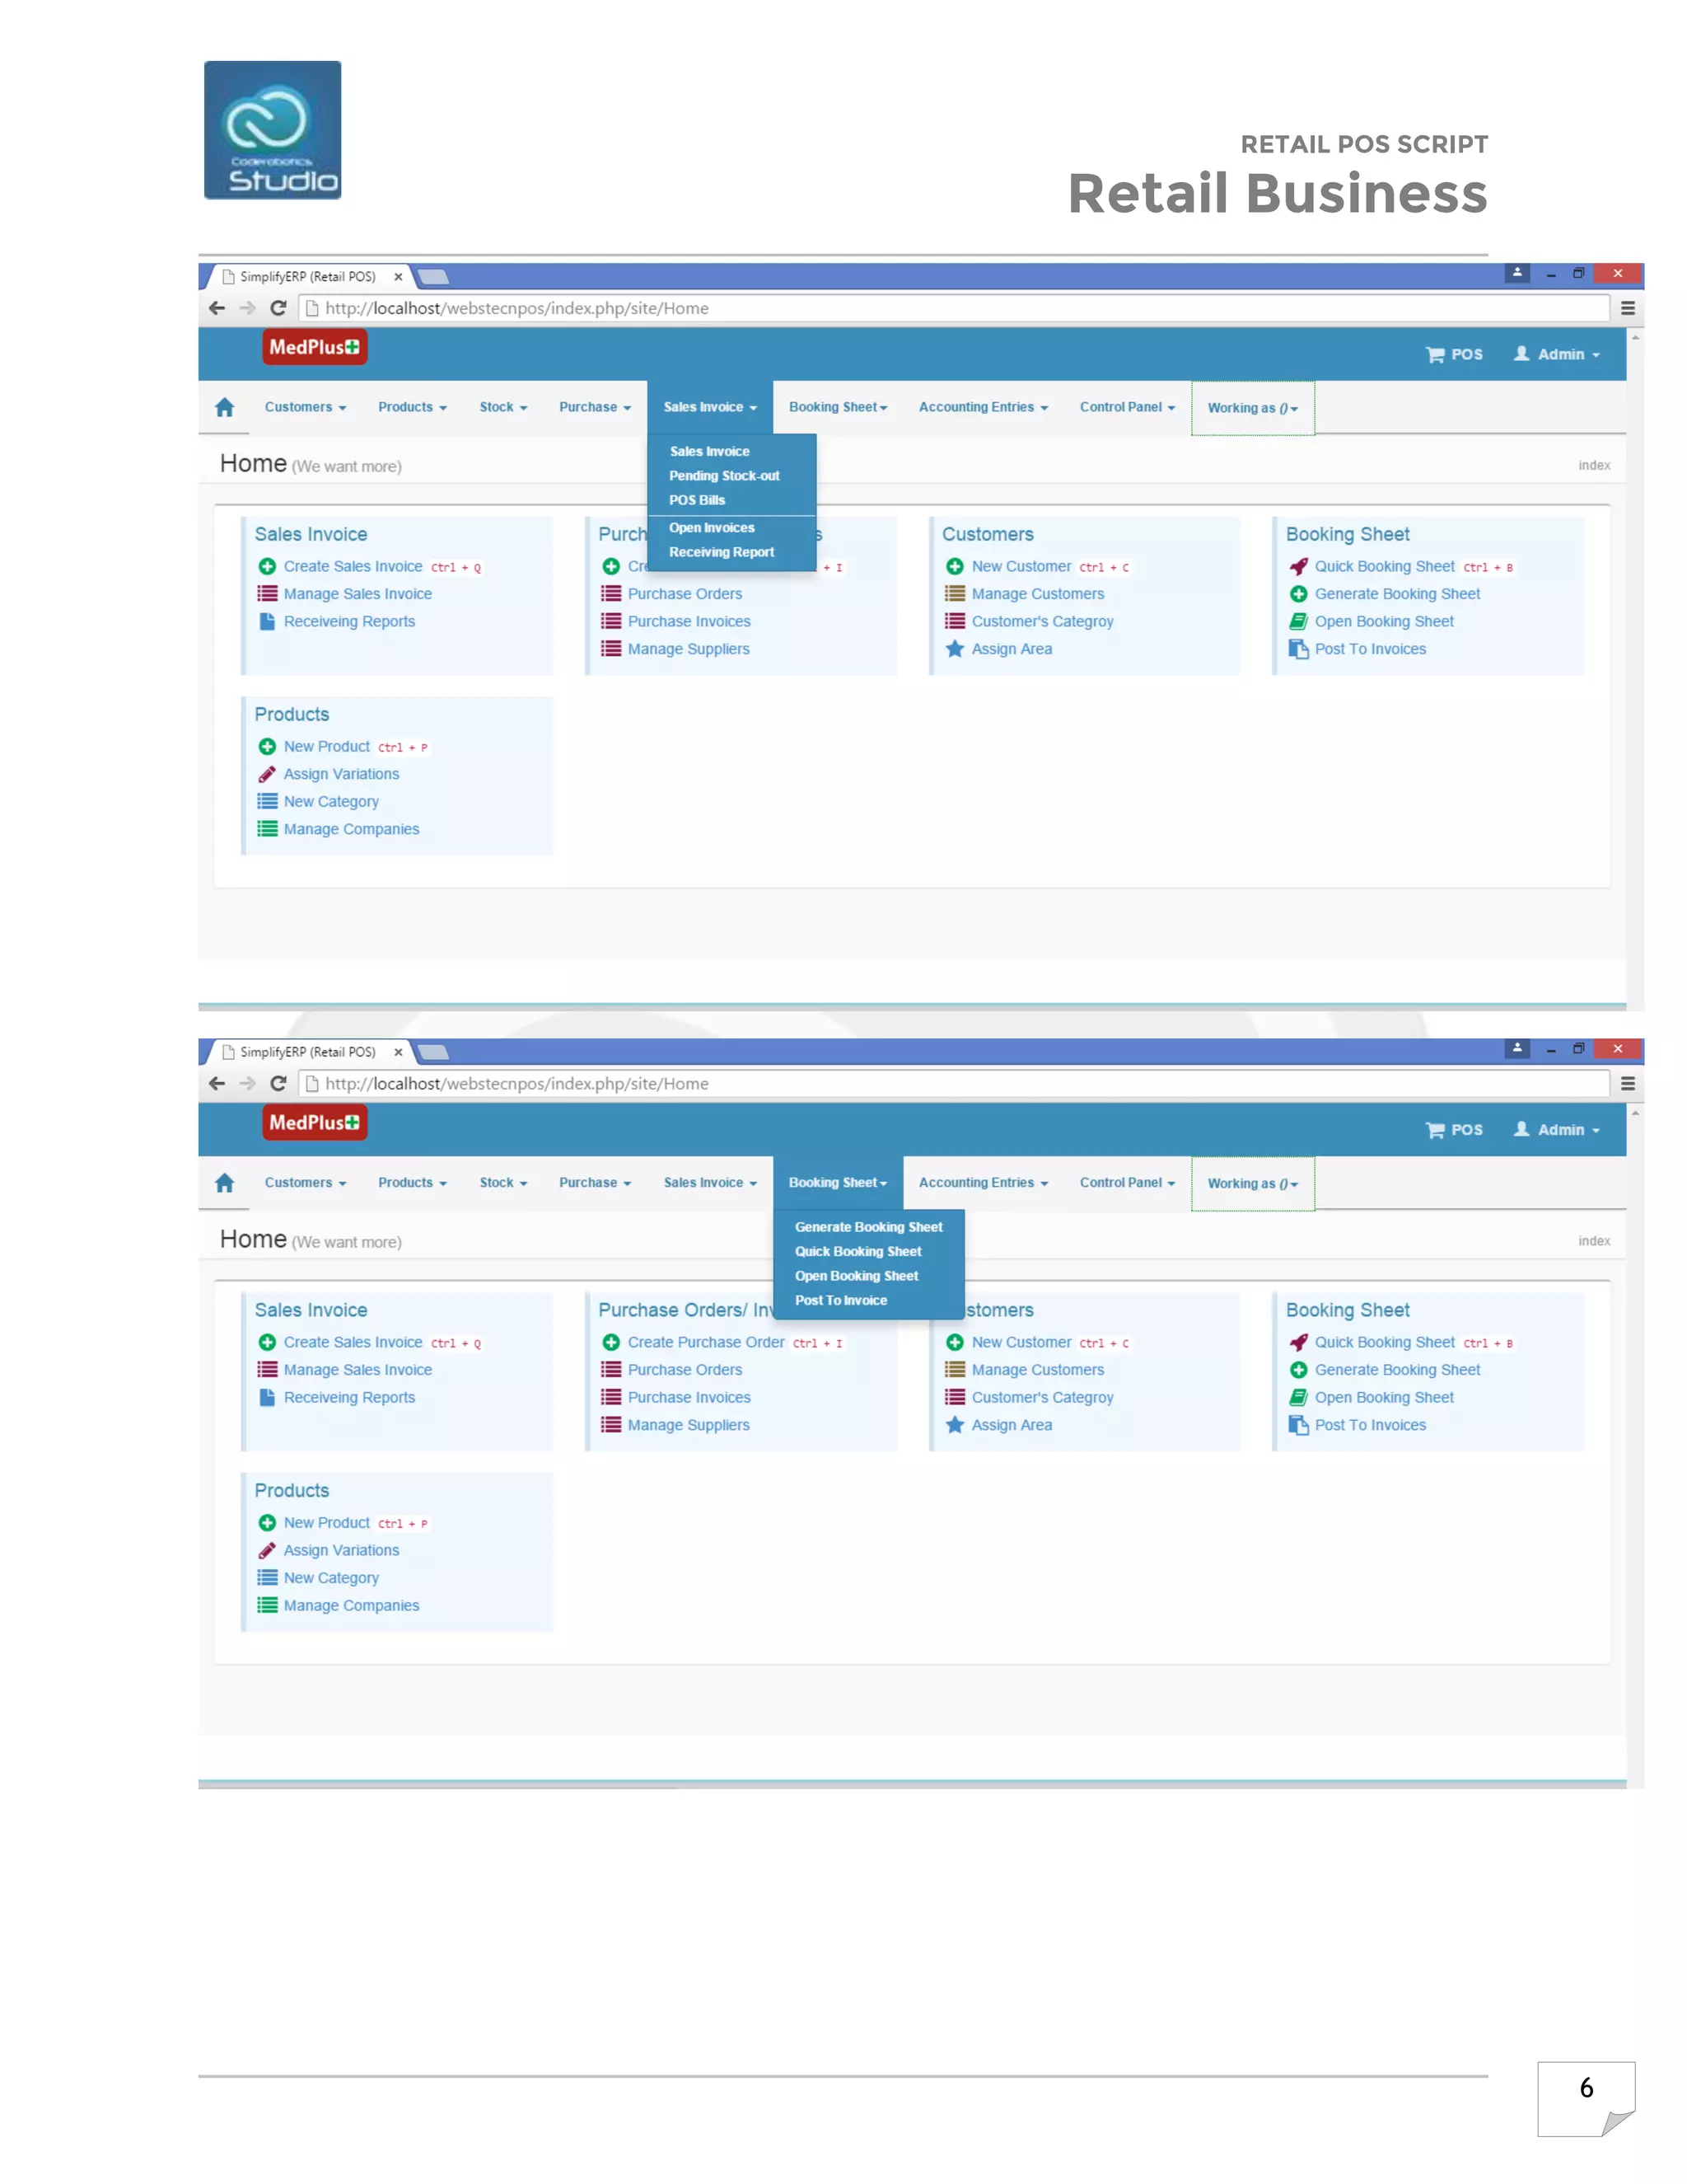The width and height of the screenshot is (1687, 2184).
Task: Click the star icon beside Assign Area in the top screenshot
Action: pyautogui.click(x=955, y=649)
